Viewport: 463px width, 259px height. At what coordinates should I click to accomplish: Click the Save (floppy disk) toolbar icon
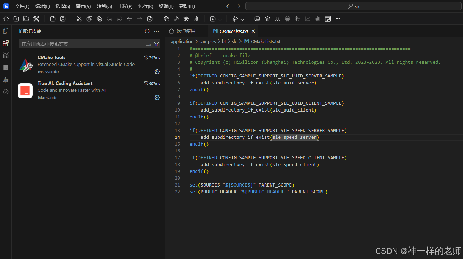pyautogui.click(x=63, y=19)
